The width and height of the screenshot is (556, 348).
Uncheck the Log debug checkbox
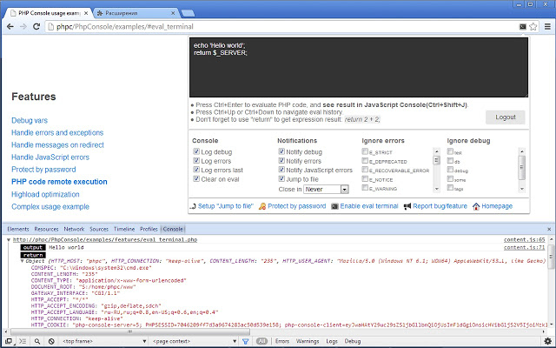[x=196, y=151]
